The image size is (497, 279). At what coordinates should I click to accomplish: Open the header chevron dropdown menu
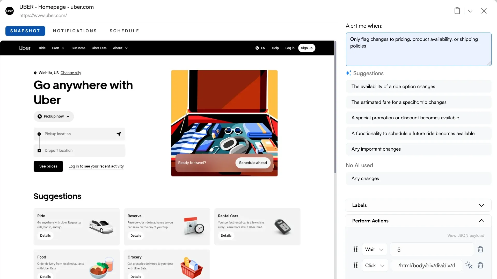pos(470,11)
